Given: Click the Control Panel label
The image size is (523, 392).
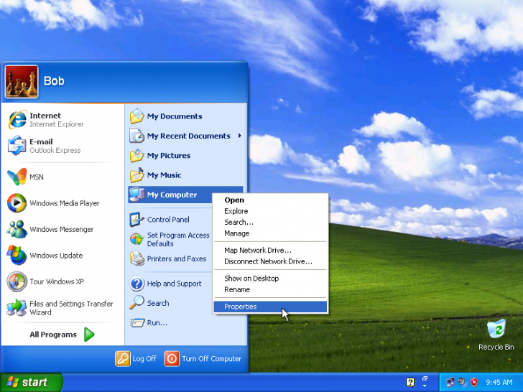Looking at the screenshot, I should (x=168, y=220).
